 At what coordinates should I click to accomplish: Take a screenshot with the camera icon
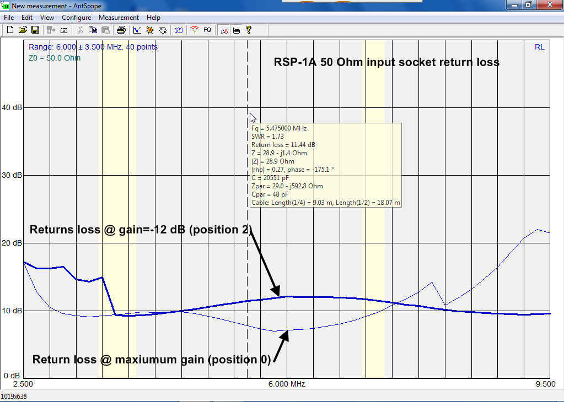[64, 30]
